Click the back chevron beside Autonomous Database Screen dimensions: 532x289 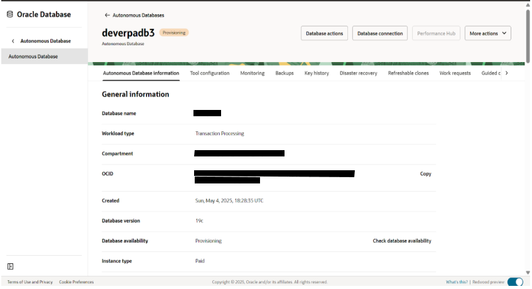13,41
